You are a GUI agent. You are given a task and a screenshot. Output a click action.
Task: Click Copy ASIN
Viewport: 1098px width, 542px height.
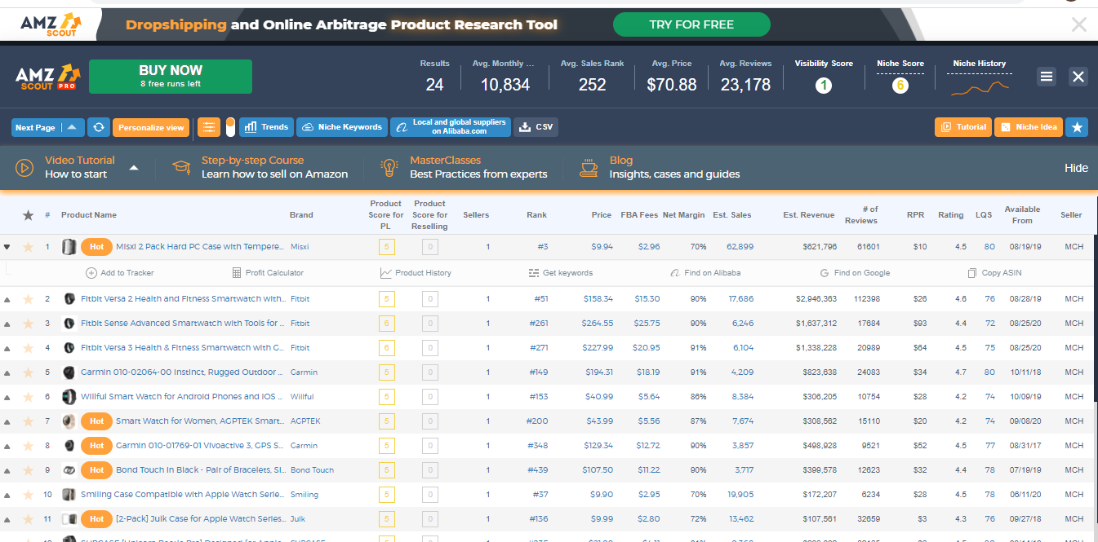point(994,273)
